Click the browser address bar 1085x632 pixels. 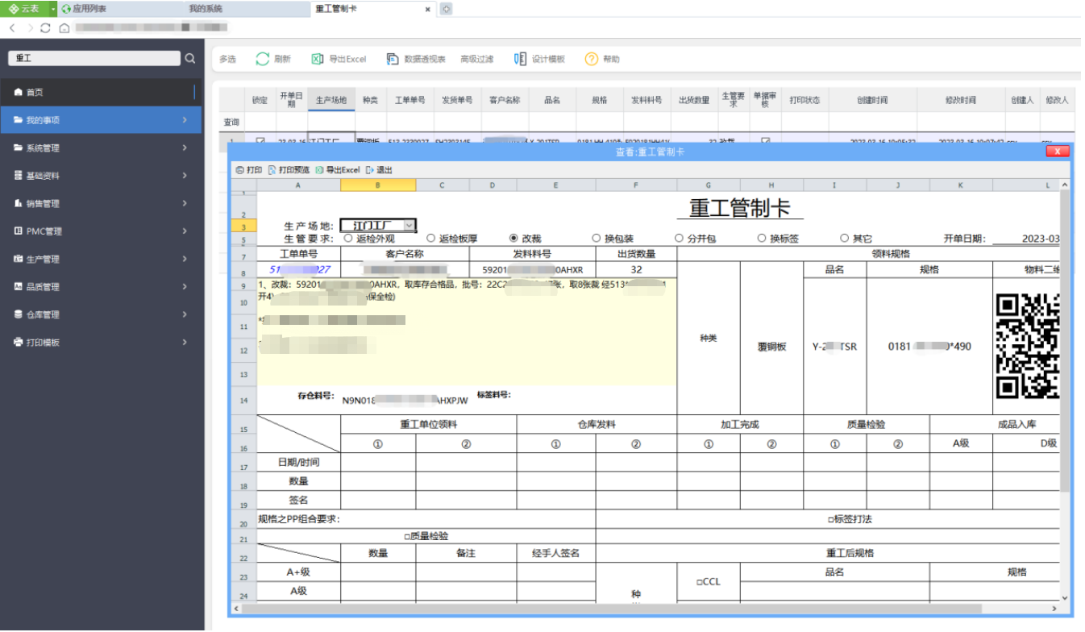(152, 27)
